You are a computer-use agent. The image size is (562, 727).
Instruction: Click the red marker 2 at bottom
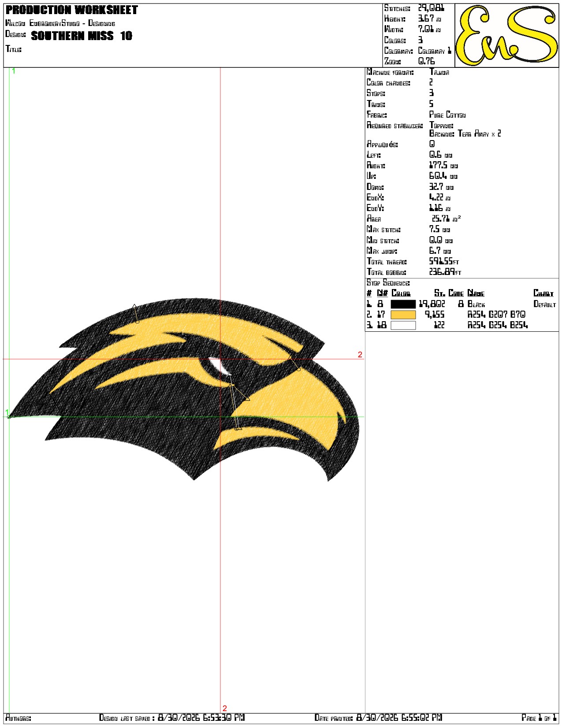(225, 708)
